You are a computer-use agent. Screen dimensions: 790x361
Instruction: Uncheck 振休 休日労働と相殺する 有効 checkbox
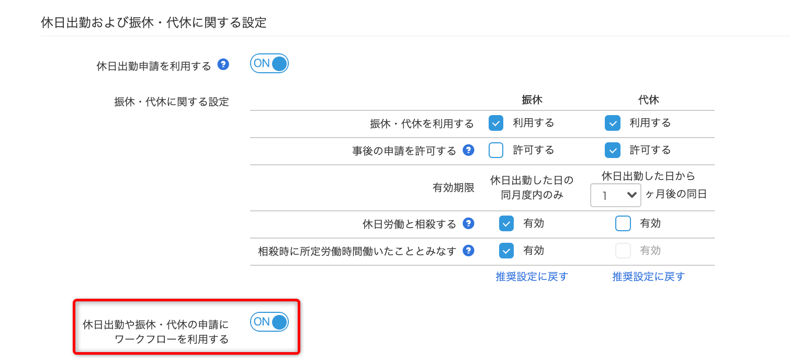(x=506, y=223)
